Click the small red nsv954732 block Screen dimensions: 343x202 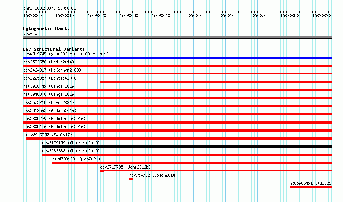click(131, 179)
